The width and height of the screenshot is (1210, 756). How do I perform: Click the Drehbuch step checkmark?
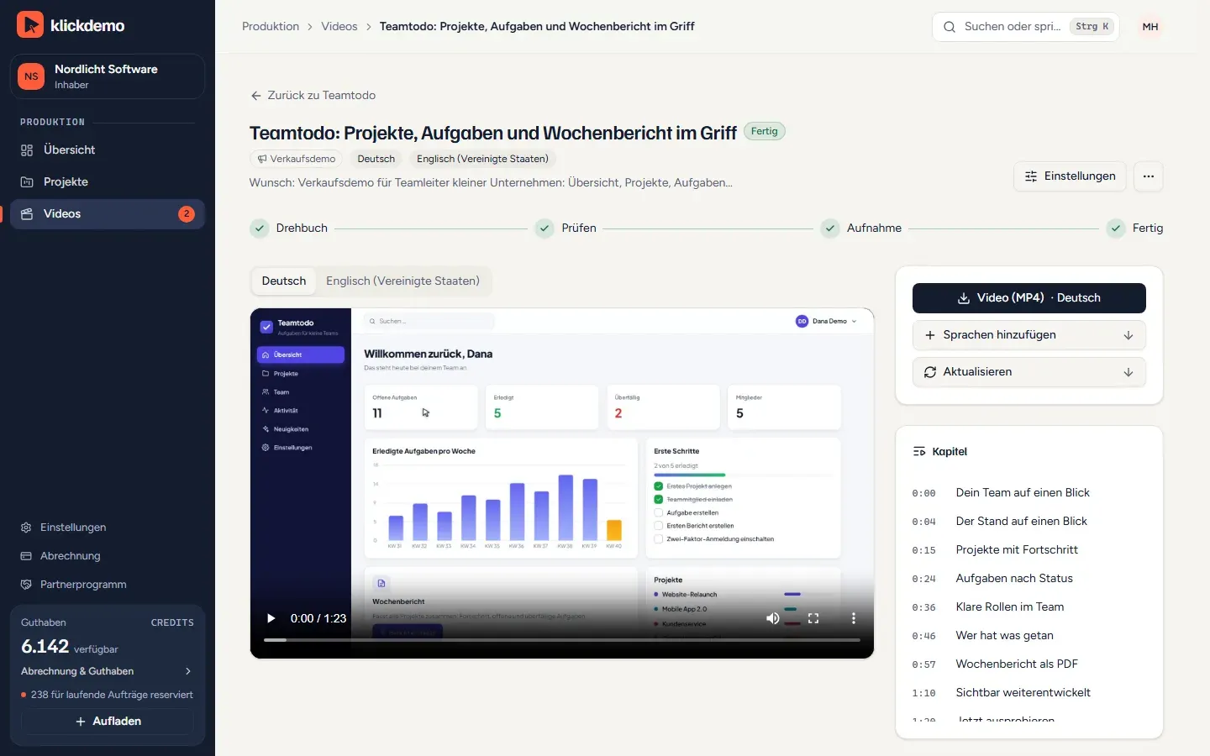(260, 228)
